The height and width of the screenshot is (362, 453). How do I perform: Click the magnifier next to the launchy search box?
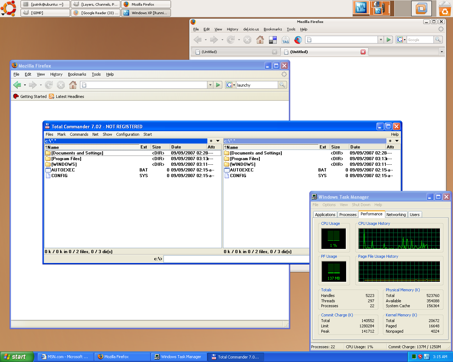[x=282, y=85]
